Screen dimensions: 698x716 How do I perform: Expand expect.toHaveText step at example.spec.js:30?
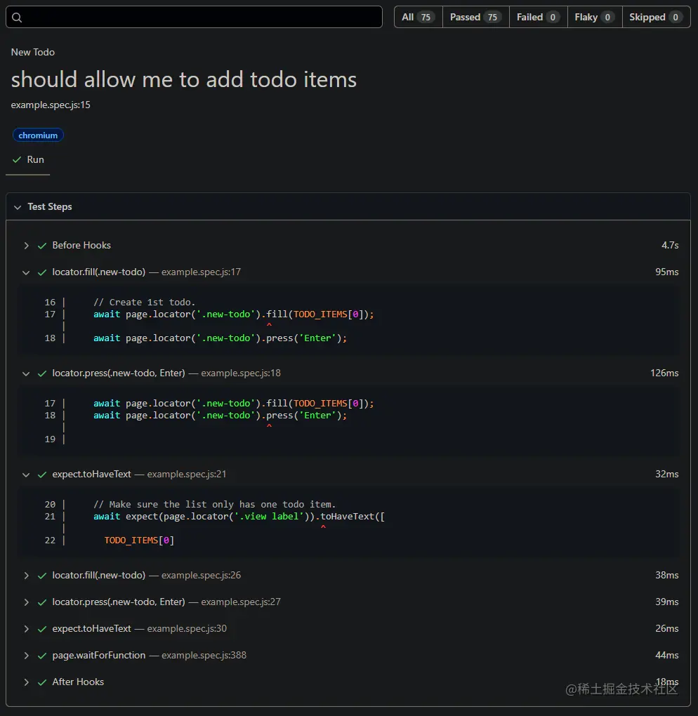[x=26, y=629]
